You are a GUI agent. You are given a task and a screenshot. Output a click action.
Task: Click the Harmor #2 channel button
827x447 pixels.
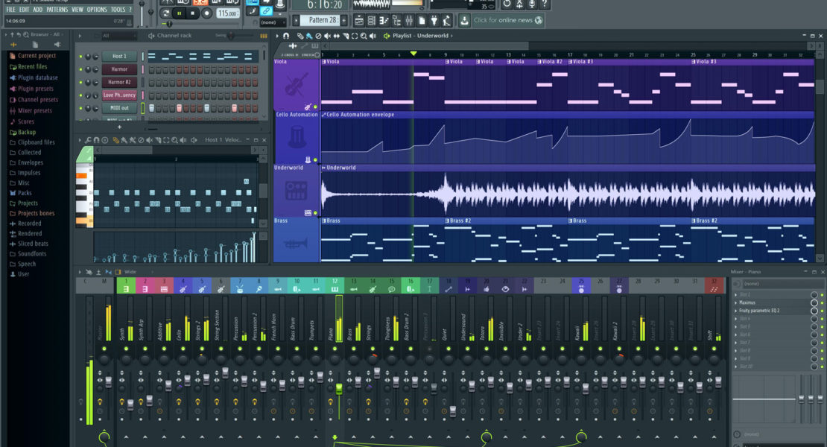[x=119, y=82]
